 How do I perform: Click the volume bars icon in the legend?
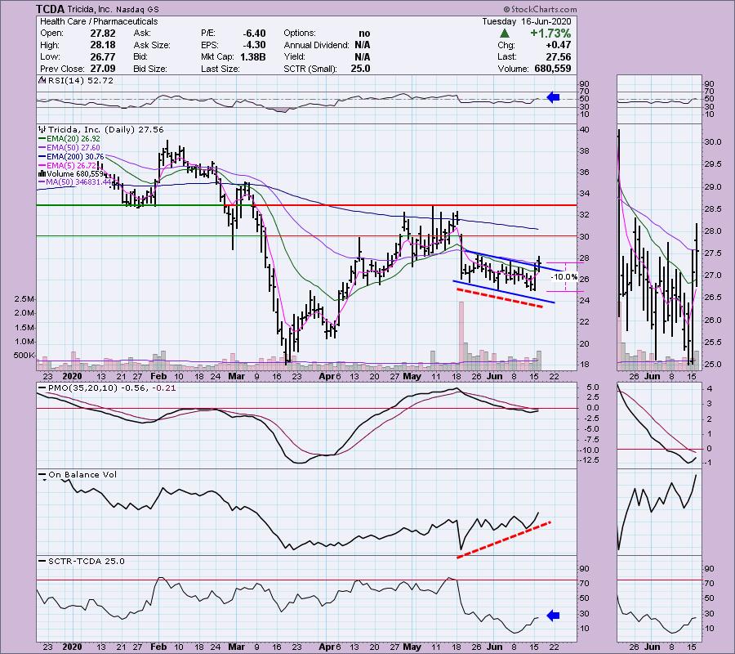point(42,173)
